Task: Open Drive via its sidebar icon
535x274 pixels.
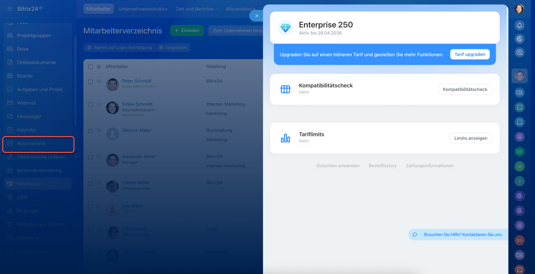Action: pos(10,49)
